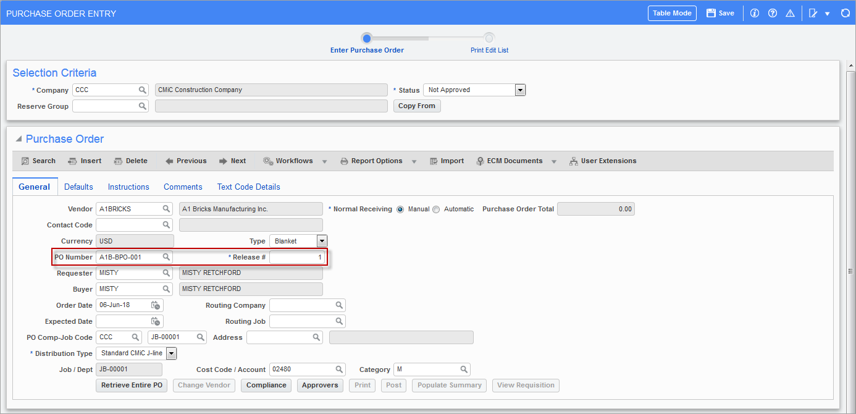Viewport: 856px width, 414px height.
Task: Open the help question mark icon
Action: (772, 13)
